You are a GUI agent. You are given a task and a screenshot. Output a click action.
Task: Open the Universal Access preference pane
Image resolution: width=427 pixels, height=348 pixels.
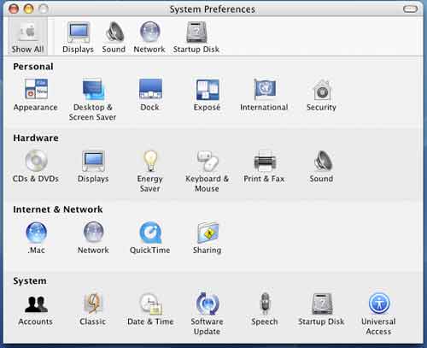[378, 314]
